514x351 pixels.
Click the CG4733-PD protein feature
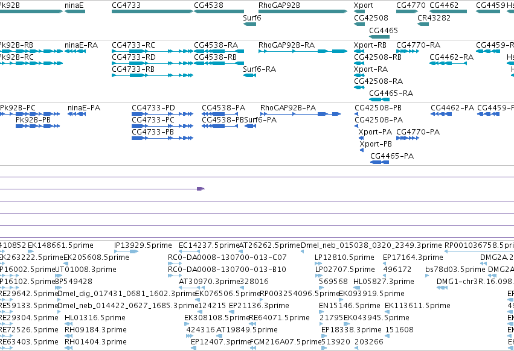click(162, 114)
